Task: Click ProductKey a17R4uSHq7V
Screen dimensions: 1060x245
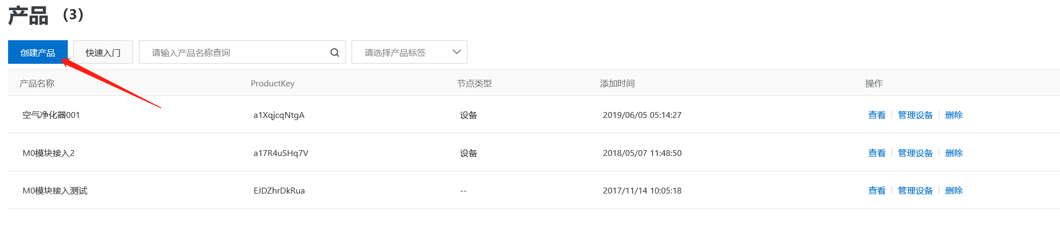Action: [x=281, y=153]
